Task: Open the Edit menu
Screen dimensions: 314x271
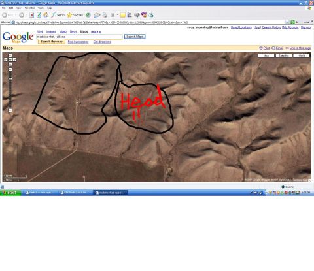Action: pyautogui.click(x=11, y=8)
